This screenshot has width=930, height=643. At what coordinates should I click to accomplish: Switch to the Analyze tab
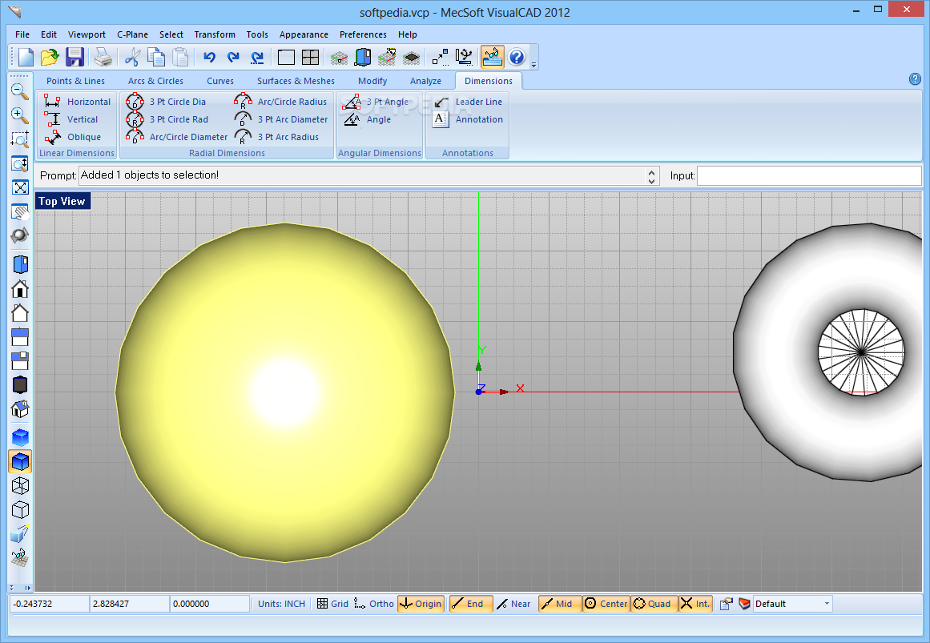425,81
